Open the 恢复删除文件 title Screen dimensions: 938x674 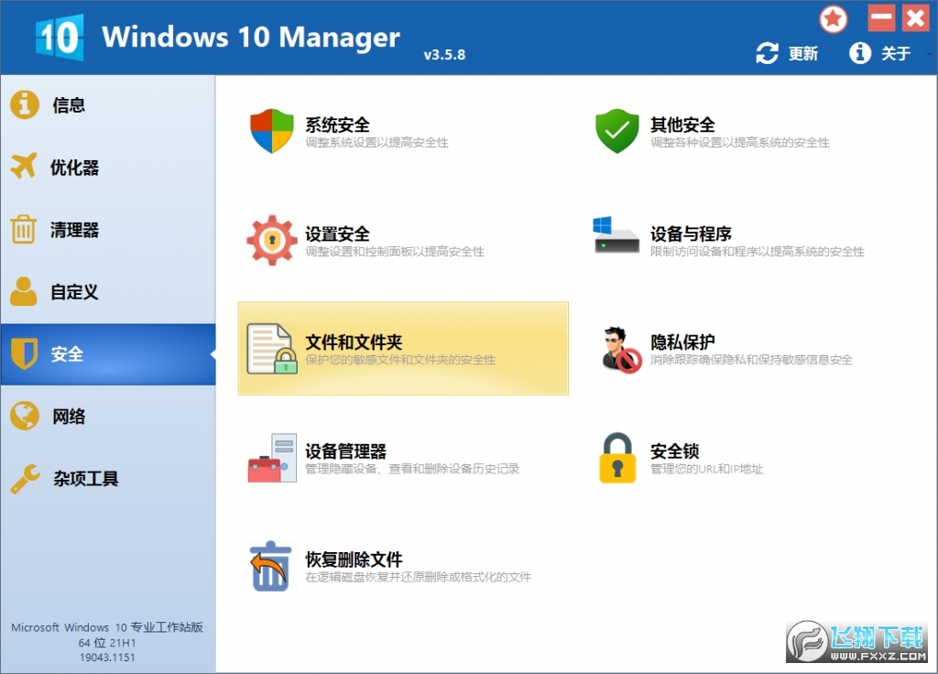point(354,560)
